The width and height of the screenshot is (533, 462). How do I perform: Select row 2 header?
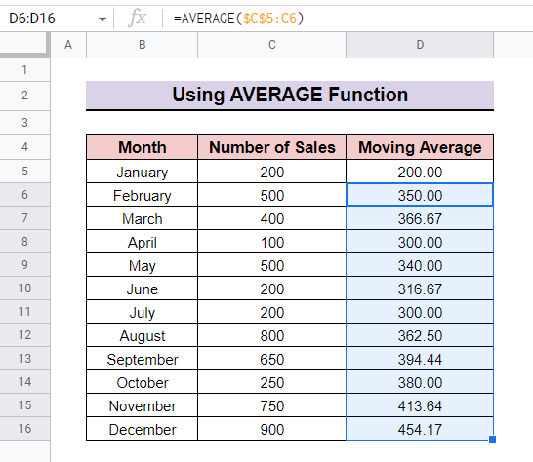24,96
